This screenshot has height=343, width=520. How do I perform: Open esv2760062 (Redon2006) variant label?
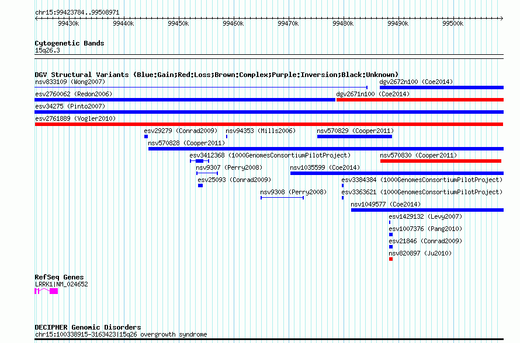[74, 94]
